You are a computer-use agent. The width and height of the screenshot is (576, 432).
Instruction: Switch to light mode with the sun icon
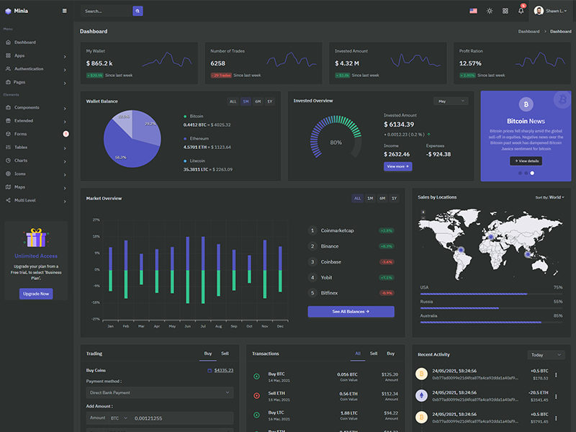[490, 11]
